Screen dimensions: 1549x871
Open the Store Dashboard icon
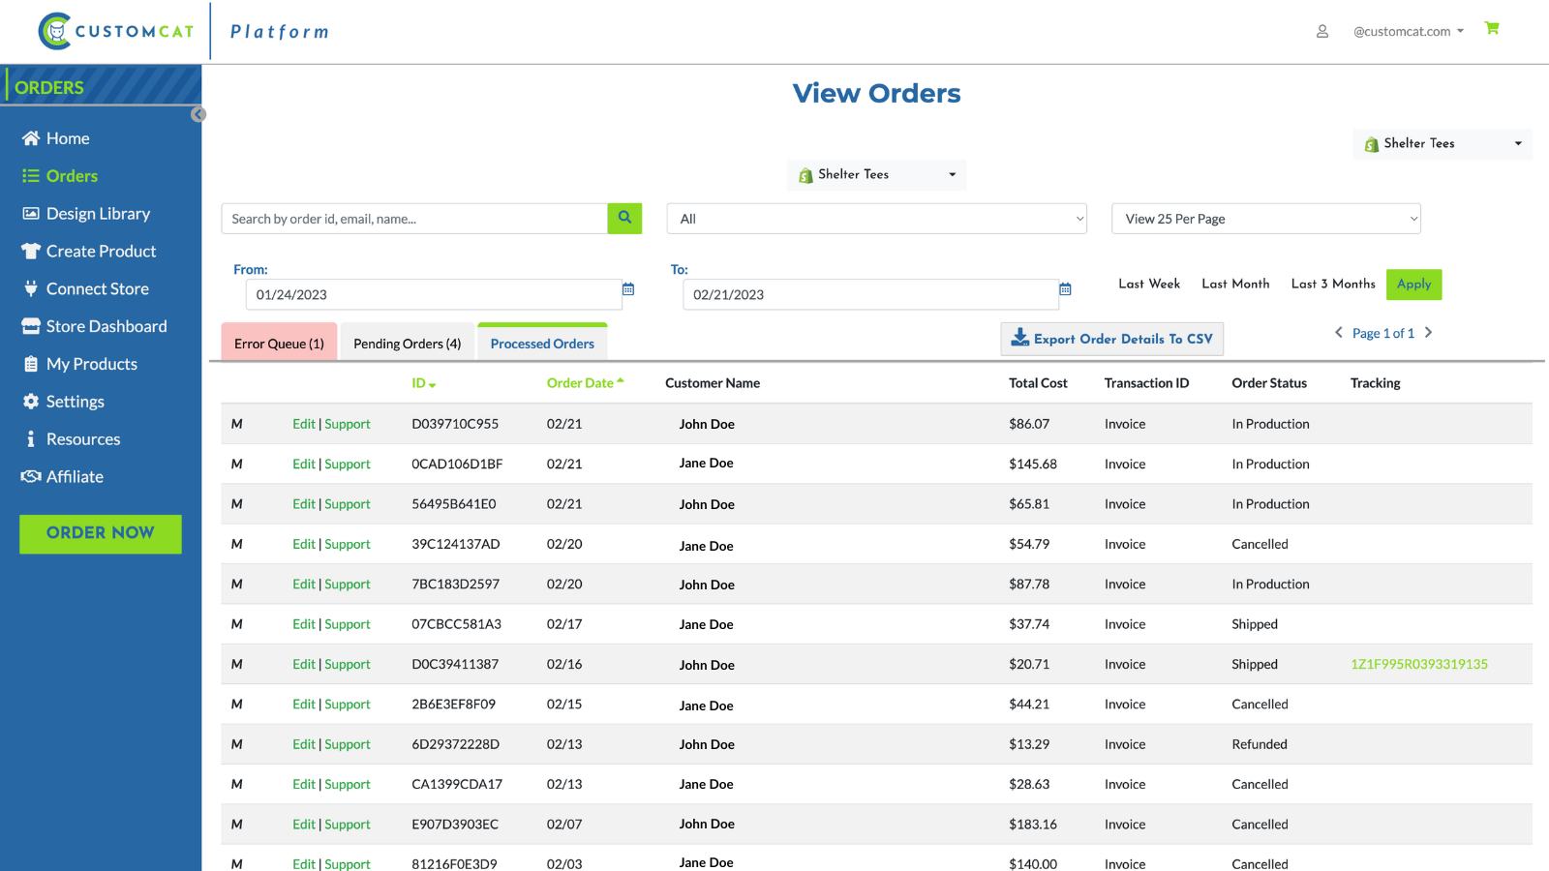(x=32, y=326)
